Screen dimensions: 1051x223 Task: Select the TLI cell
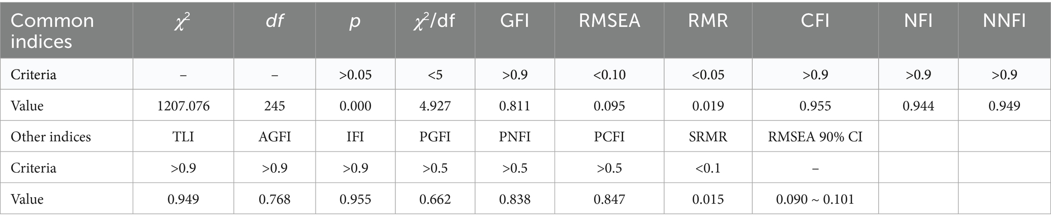tap(183, 137)
